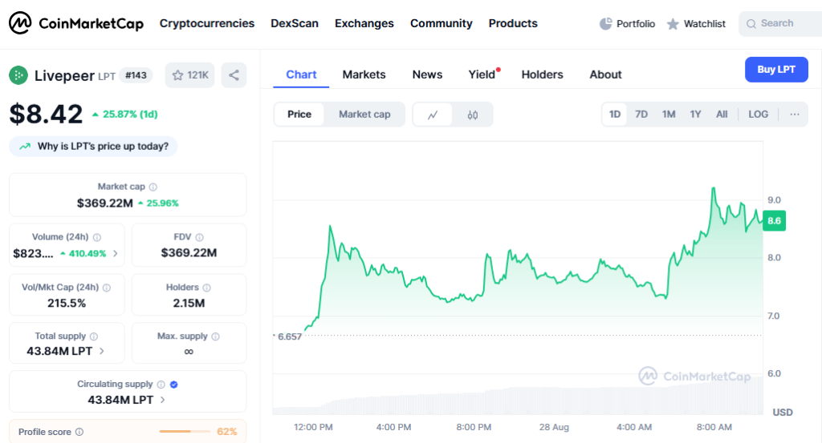Open the DexScan menu

[295, 23]
